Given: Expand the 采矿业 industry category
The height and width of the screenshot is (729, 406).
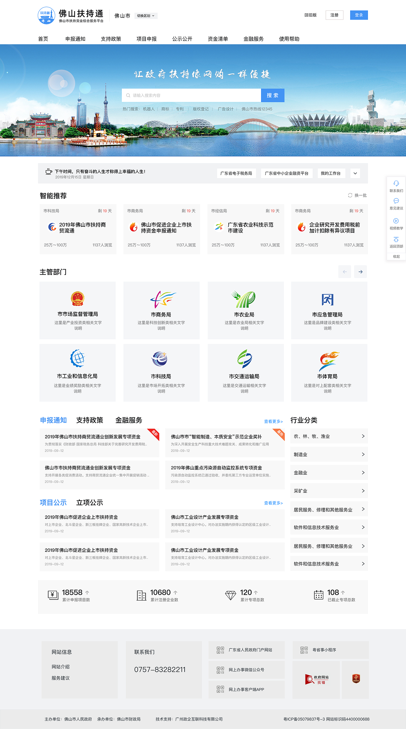Looking at the screenshot, I should click(x=329, y=491).
